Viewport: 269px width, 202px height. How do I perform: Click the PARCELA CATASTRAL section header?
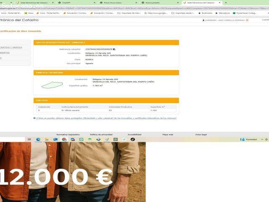point(106,73)
